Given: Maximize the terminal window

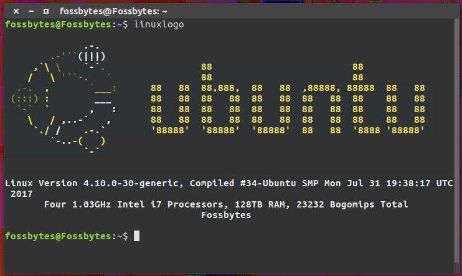Looking at the screenshot, I should pos(46,11).
